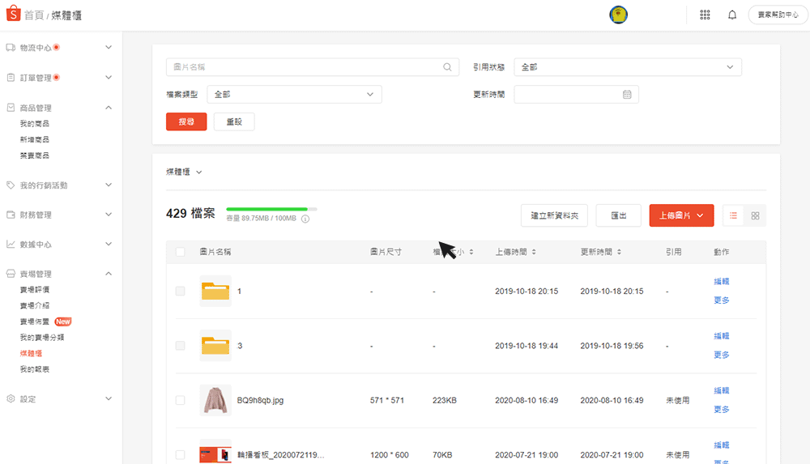Switch to grid view layout

755,215
